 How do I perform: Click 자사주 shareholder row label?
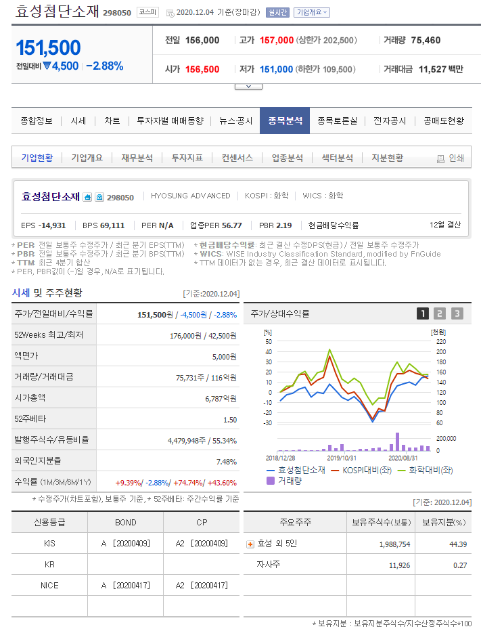point(269,565)
